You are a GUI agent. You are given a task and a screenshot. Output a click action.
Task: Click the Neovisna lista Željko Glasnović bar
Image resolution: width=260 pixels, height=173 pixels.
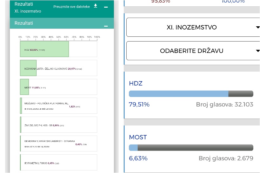[28, 68]
